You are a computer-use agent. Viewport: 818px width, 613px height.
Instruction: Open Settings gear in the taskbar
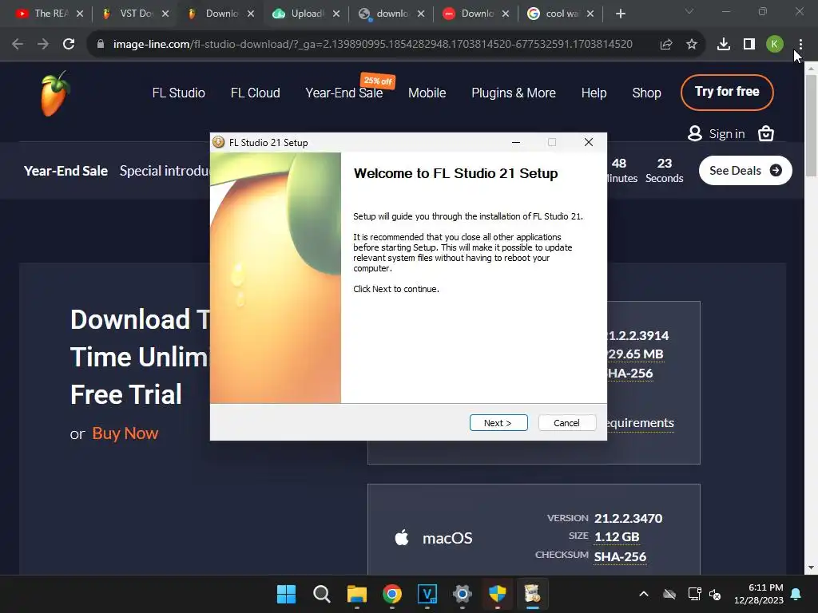(x=463, y=594)
